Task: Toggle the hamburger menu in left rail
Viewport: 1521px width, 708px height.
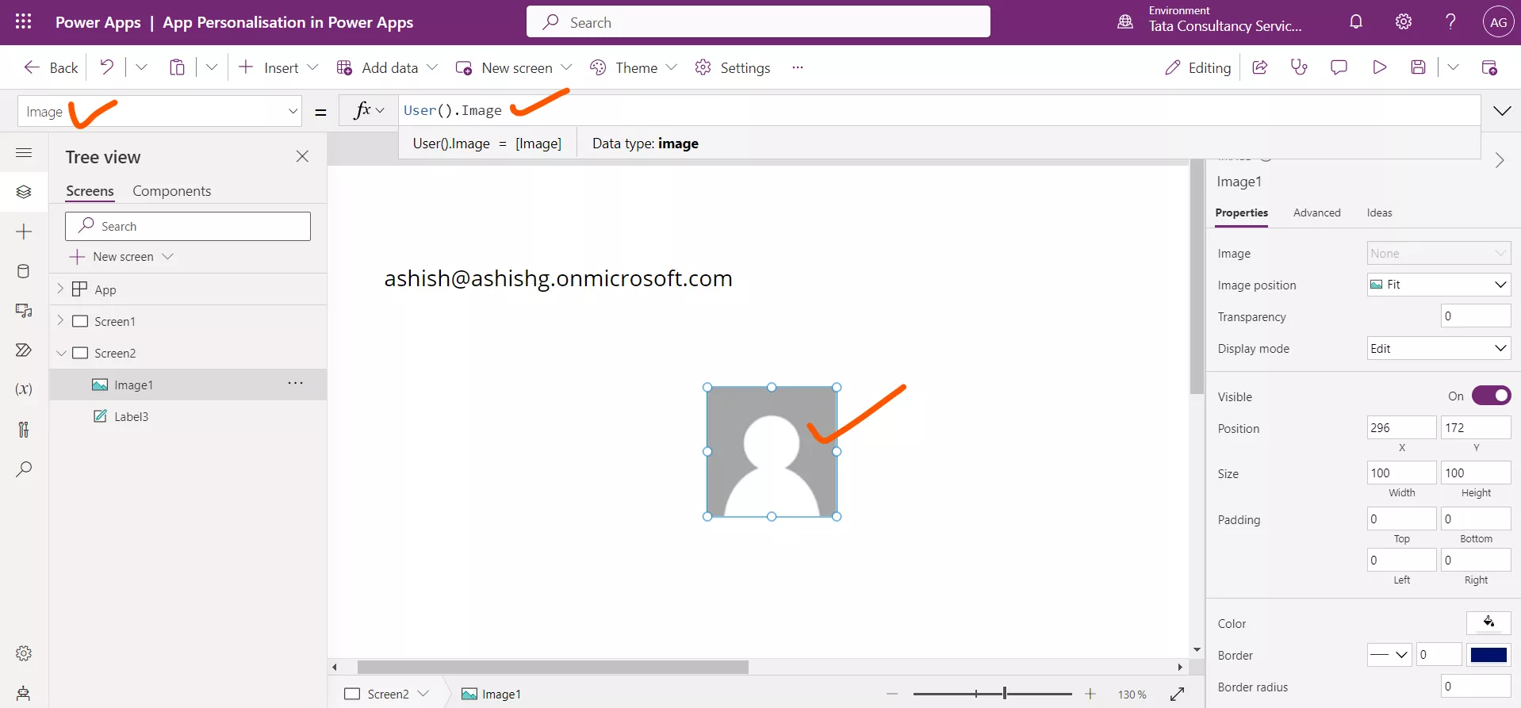Action: pos(24,152)
